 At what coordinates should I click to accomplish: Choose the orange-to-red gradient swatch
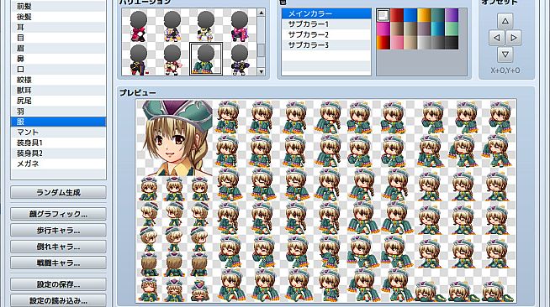click(383, 43)
